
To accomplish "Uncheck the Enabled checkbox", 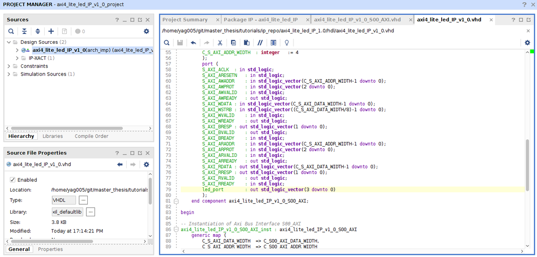I will click(x=13, y=180).
